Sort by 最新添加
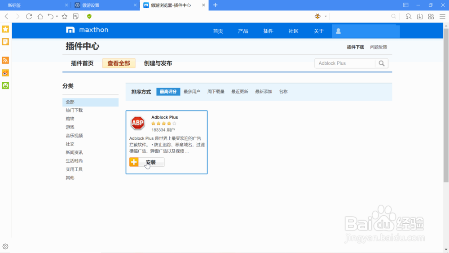Viewport: 449px width, 253px height. tap(264, 92)
